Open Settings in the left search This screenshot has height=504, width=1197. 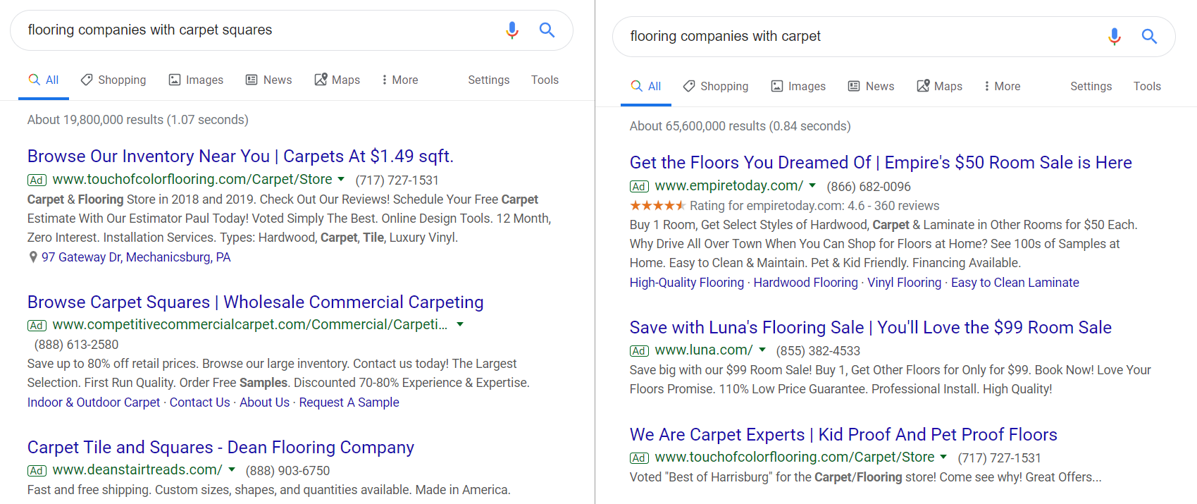tap(489, 80)
